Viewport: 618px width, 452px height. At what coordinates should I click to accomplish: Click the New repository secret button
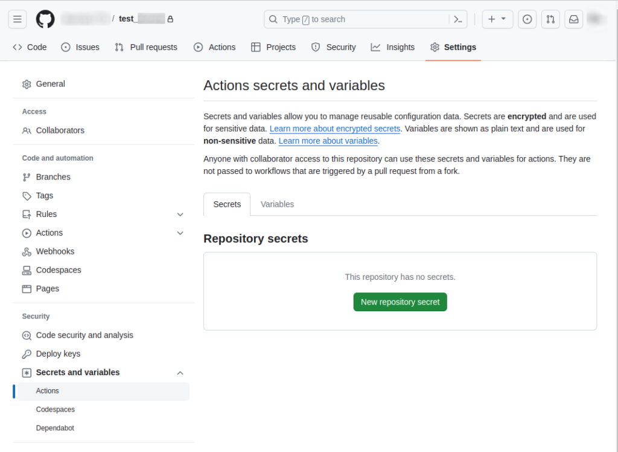pos(400,302)
